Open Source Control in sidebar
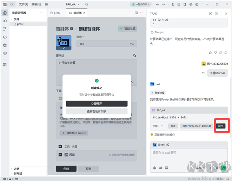 pos(5,29)
